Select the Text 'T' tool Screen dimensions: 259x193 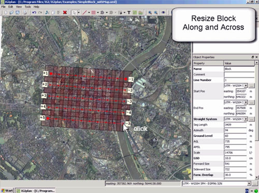(129, 12)
